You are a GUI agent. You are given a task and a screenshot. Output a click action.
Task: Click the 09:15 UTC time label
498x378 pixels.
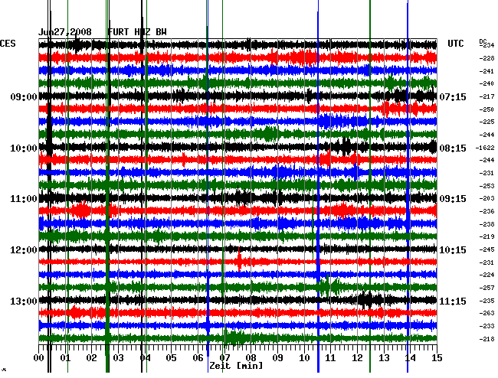tap(453, 199)
